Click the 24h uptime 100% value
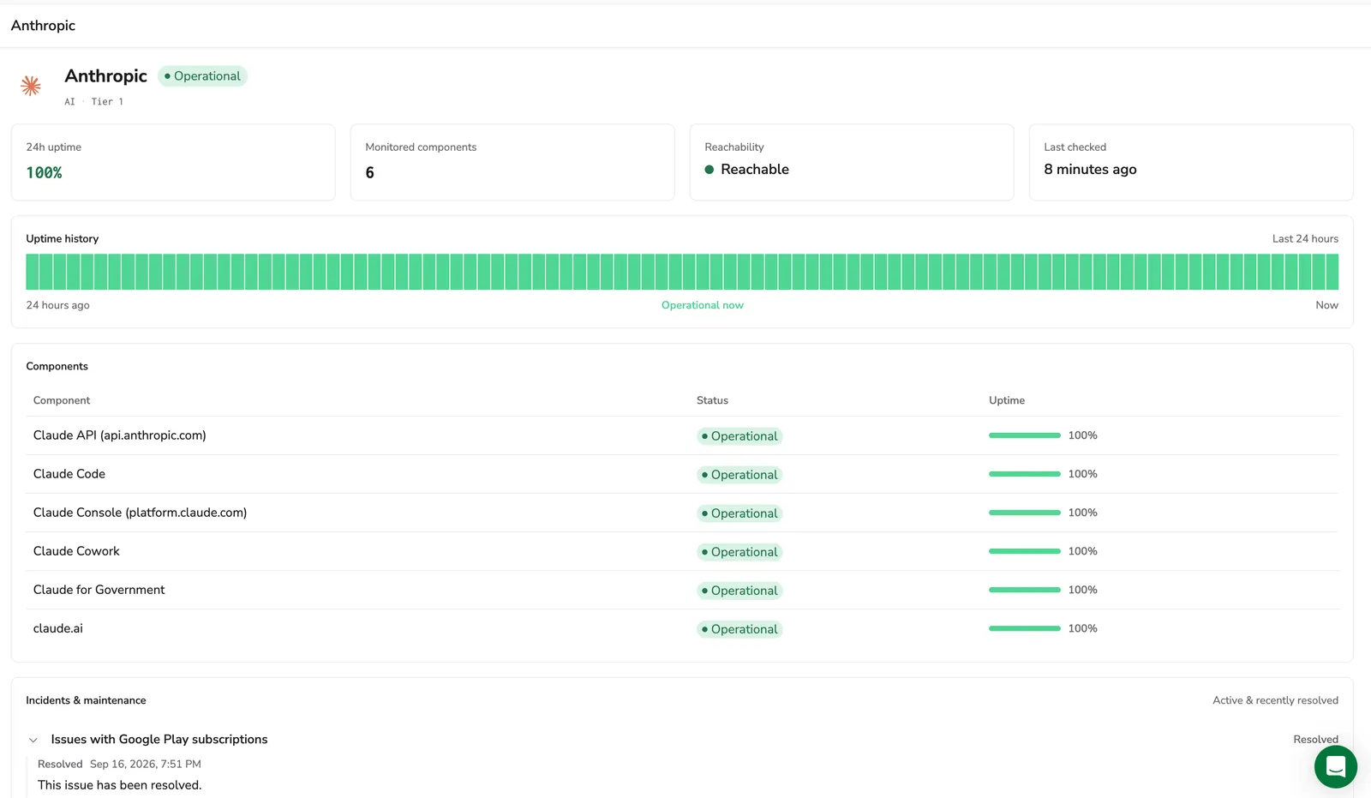Screen dimensions: 1371x798 tap(44, 172)
